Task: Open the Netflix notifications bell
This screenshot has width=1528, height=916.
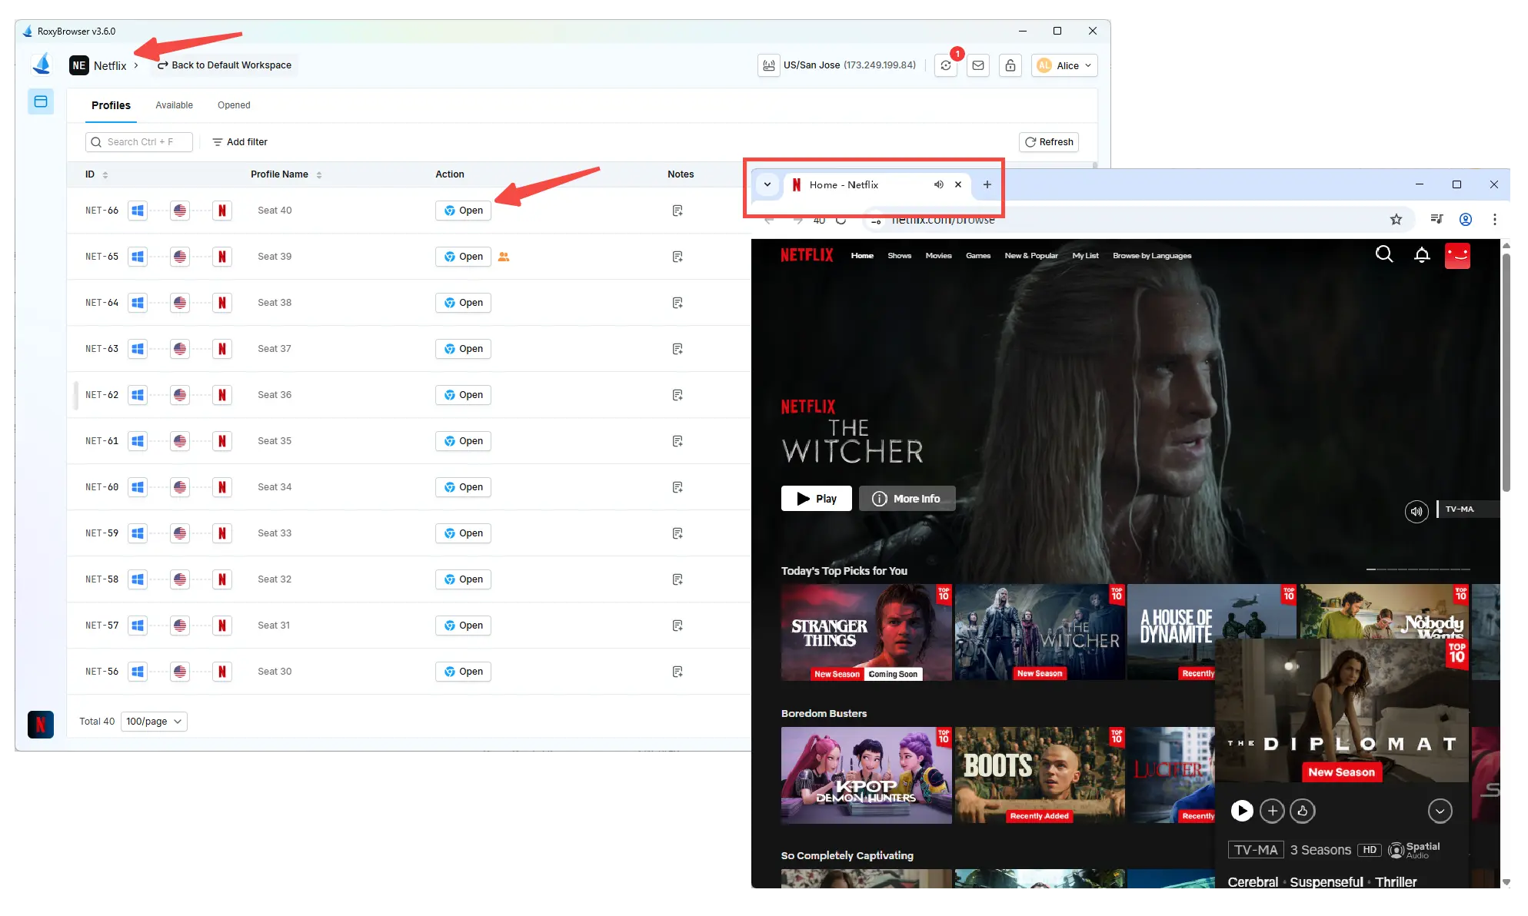Action: [x=1422, y=254]
